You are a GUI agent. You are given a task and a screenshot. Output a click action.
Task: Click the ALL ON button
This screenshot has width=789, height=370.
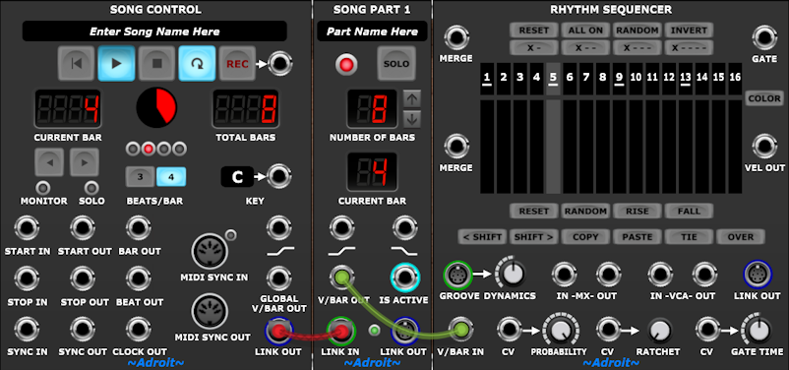click(585, 31)
